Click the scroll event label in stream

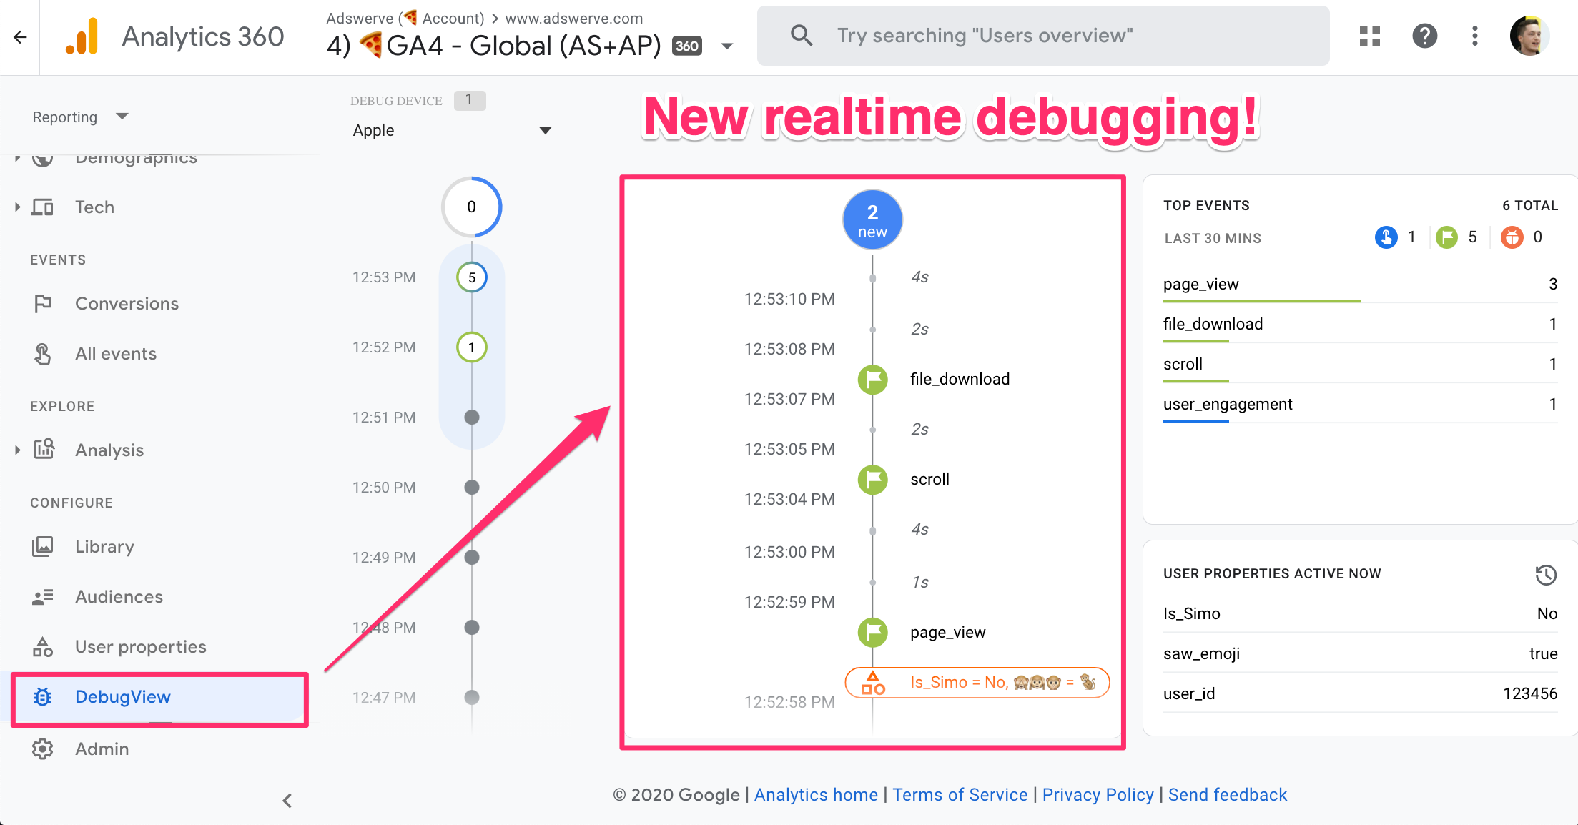(x=929, y=480)
